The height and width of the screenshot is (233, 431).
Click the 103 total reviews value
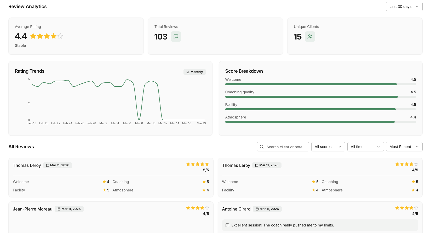(161, 37)
